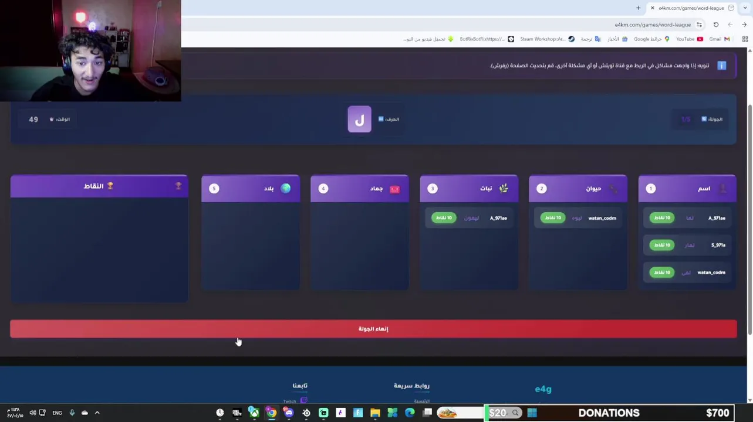753x422 pixels.
Task: Click the letter ل tile
Action: 359,119
